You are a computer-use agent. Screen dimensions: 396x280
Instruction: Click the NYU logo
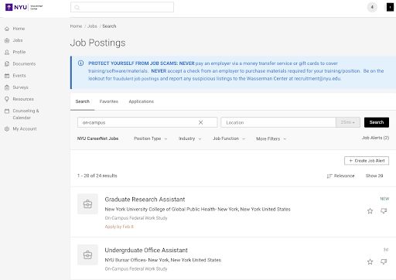click(x=24, y=7)
